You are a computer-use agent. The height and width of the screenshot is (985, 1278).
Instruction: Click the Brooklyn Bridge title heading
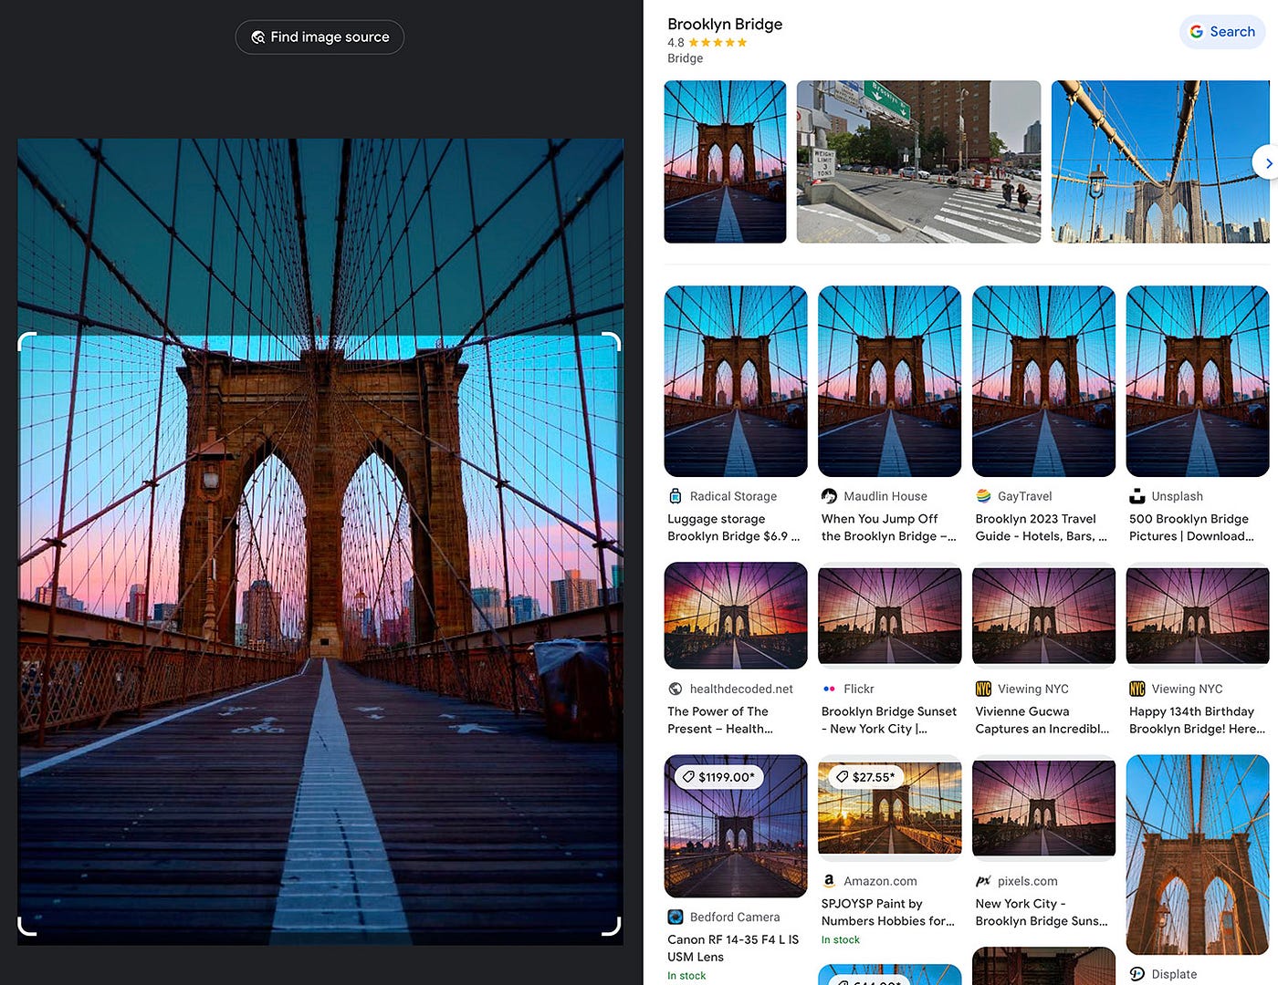[725, 25]
